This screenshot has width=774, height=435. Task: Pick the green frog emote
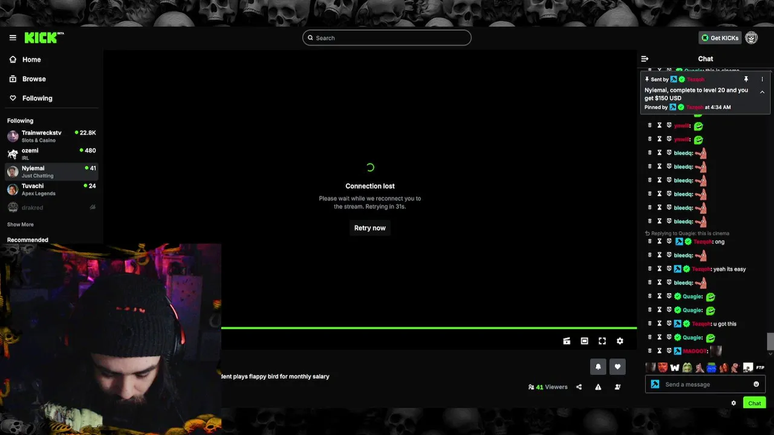click(687, 367)
